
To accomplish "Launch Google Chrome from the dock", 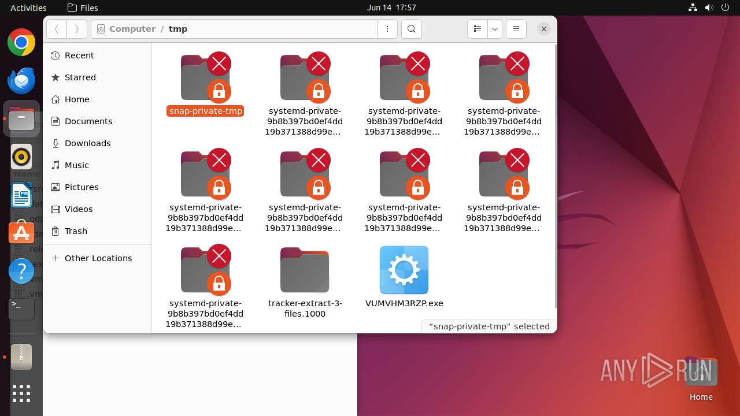I will 21,43.
